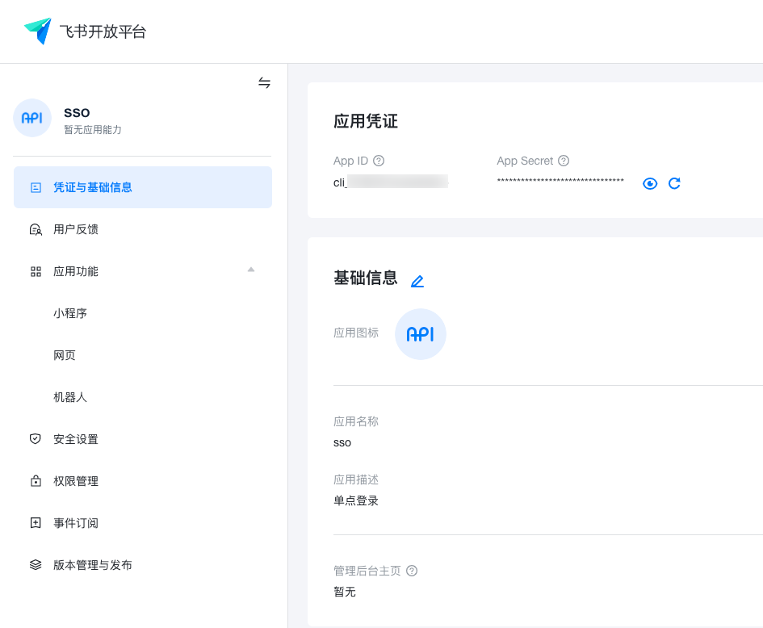Open 事件订阅 settings
Viewport: 763px width, 628px height.
coord(76,523)
